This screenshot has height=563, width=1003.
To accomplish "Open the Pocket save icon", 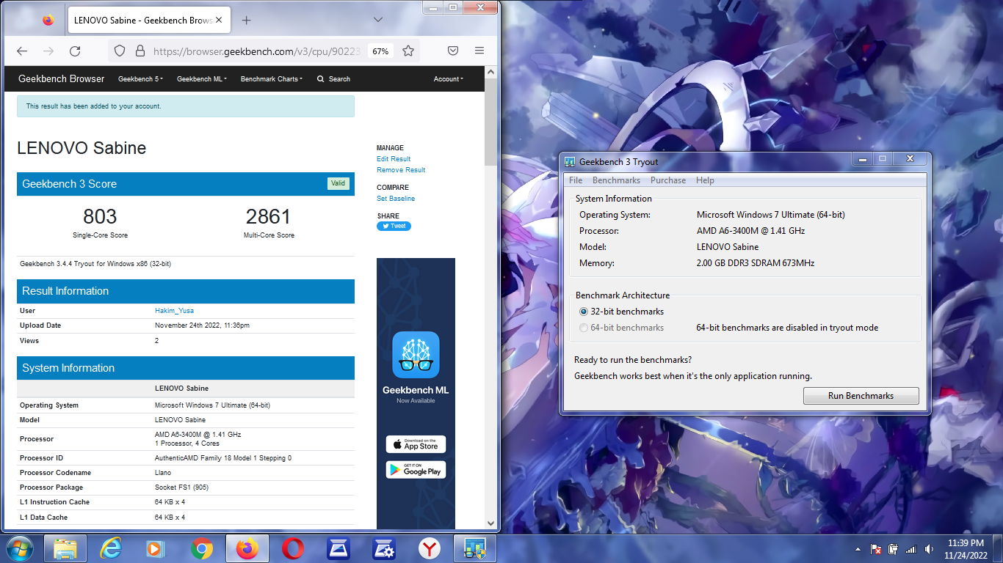I will tap(453, 51).
